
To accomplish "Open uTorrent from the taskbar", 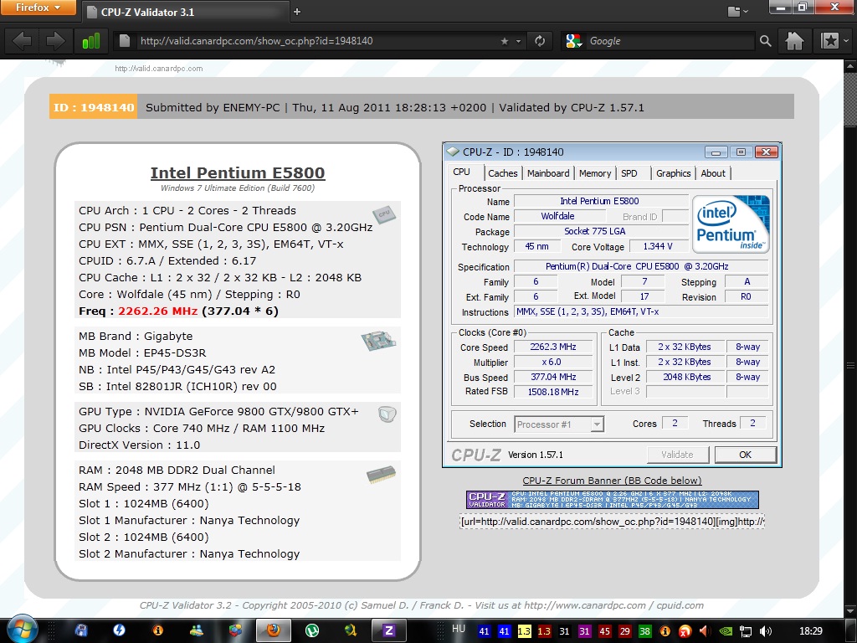I will coord(312,630).
